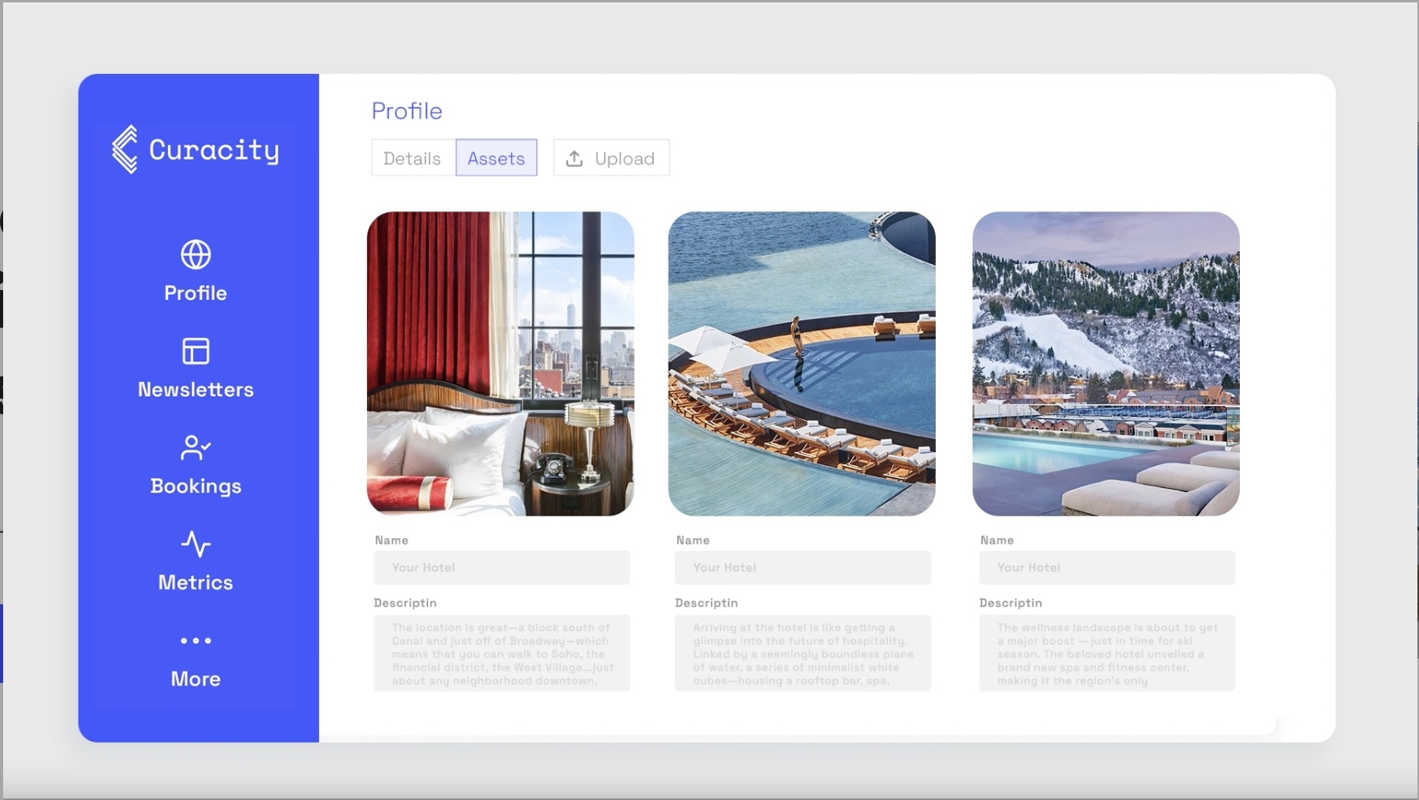Select the red-curtain hotel room thumbnail
Image resolution: width=1419 pixels, height=800 pixels.
[x=500, y=364]
